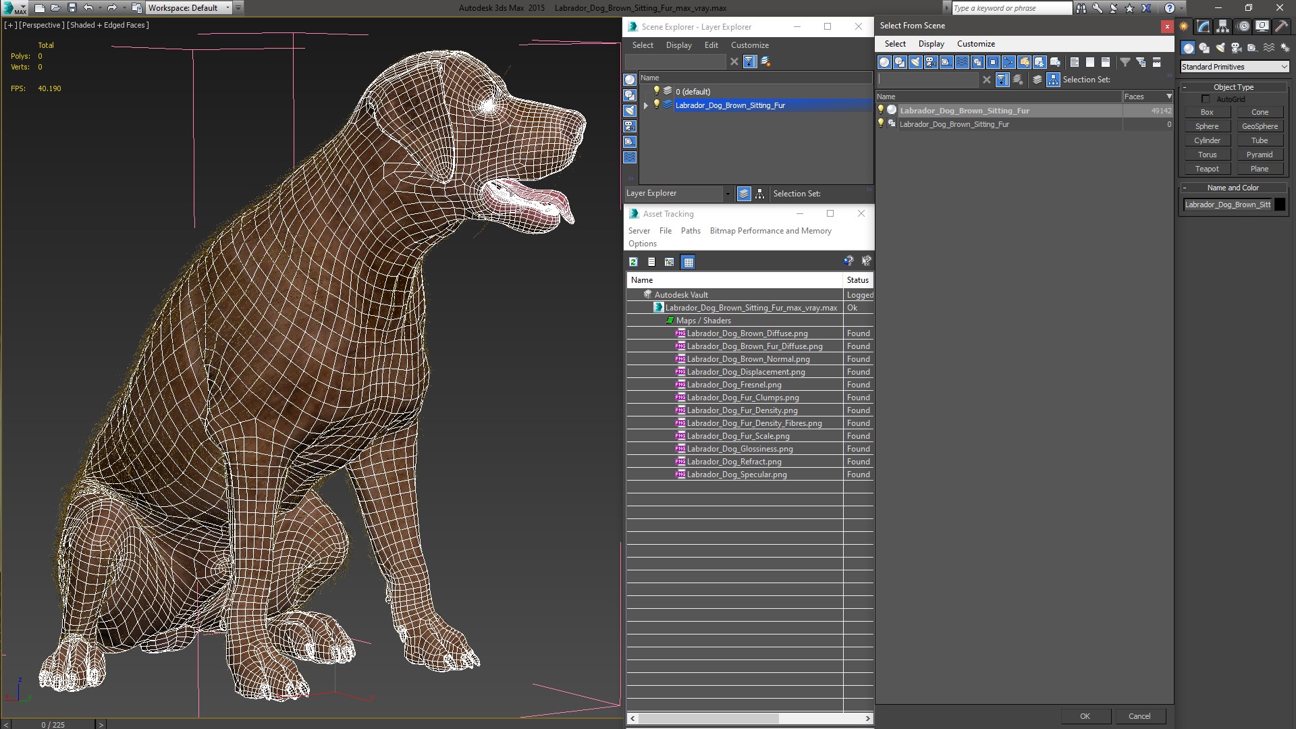Open the Customize menu in Scene Explorer

(x=749, y=45)
